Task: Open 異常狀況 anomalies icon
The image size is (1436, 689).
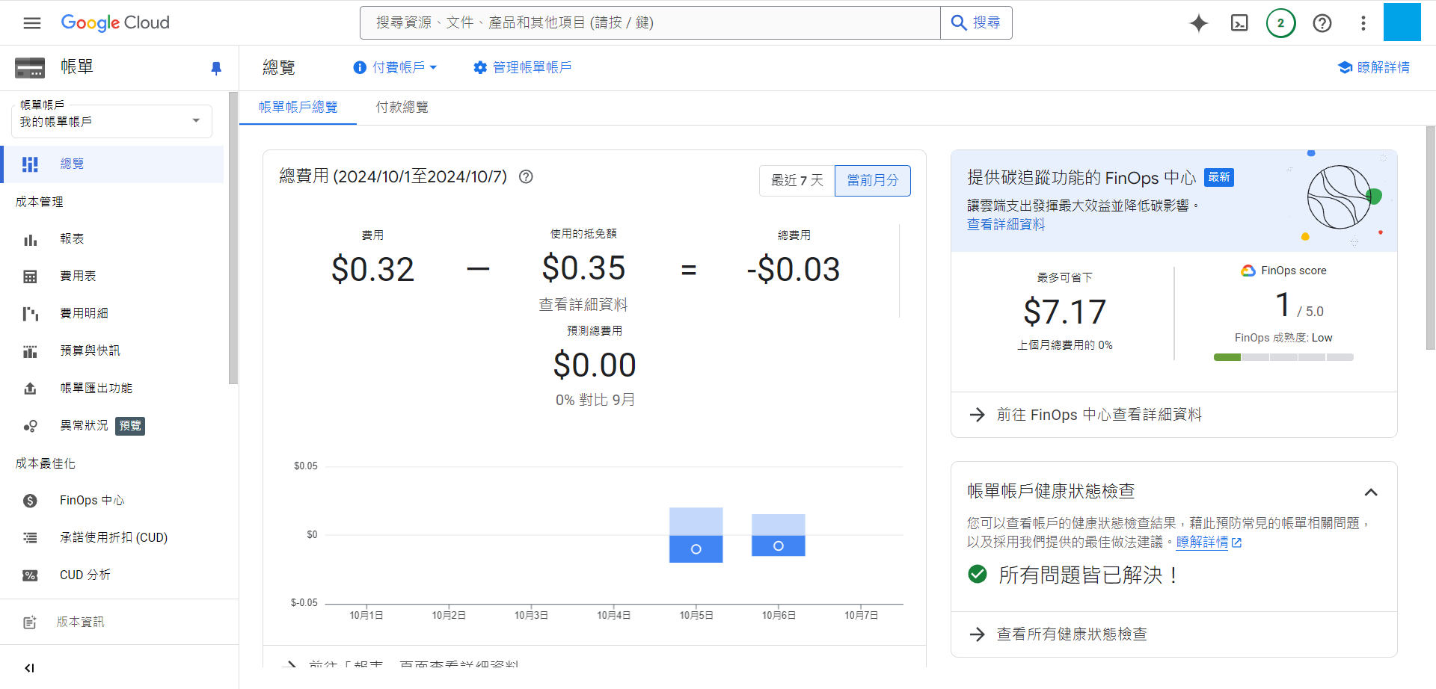Action: (30, 426)
